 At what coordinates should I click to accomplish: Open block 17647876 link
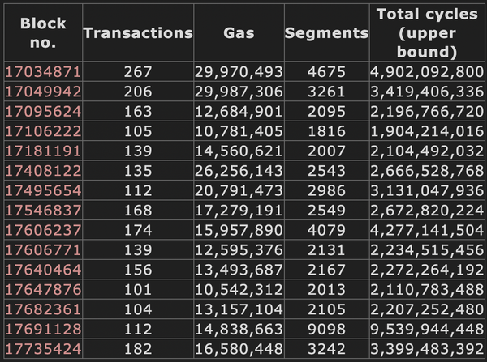click(43, 290)
